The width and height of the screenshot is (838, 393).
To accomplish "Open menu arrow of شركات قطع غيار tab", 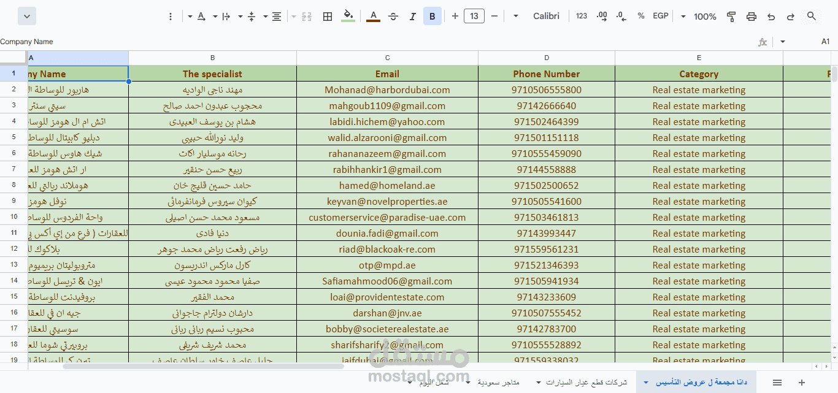I will click(x=539, y=383).
